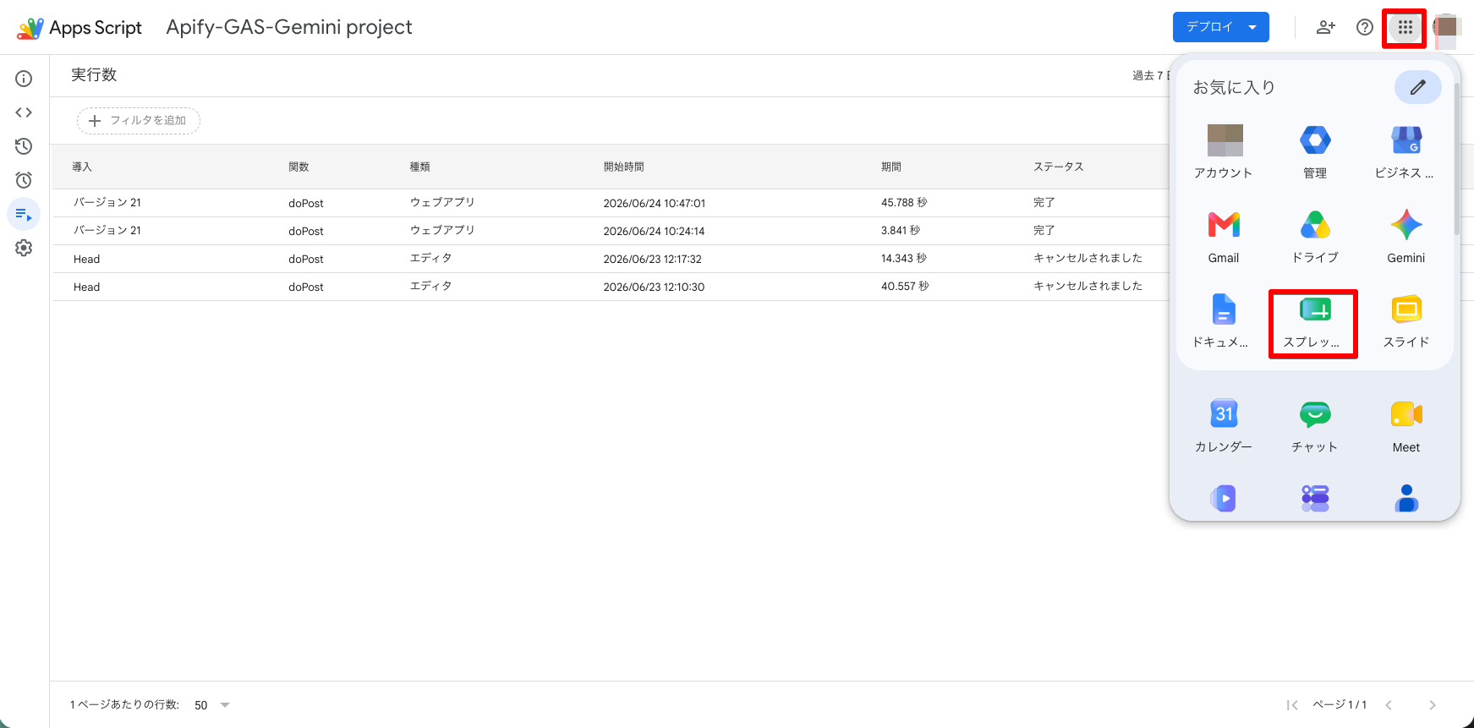
Task: Launch Google Drive from apps panel
Action: click(1315, 238)
